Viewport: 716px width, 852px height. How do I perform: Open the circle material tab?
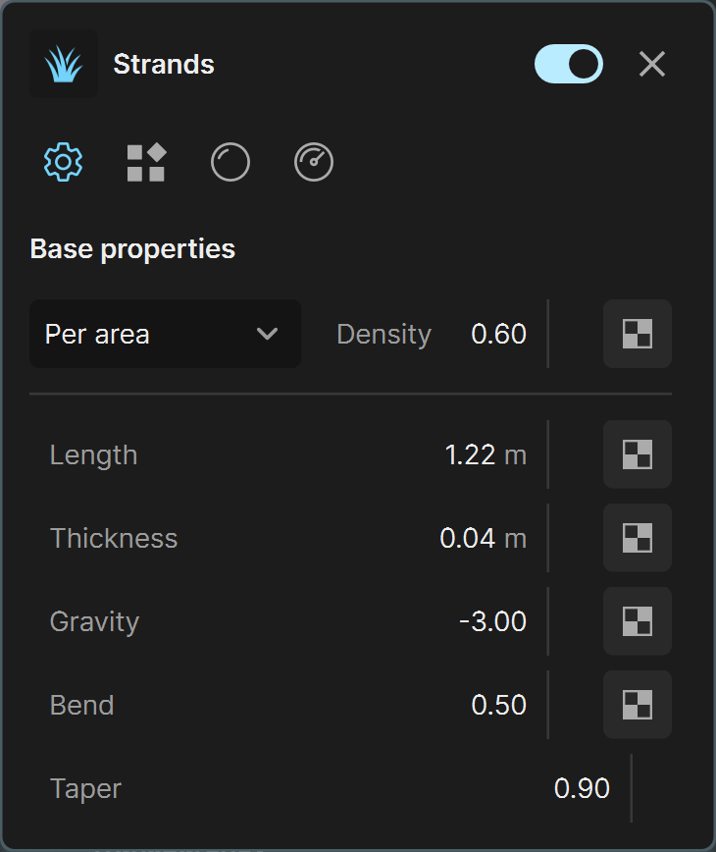(230, 162)
